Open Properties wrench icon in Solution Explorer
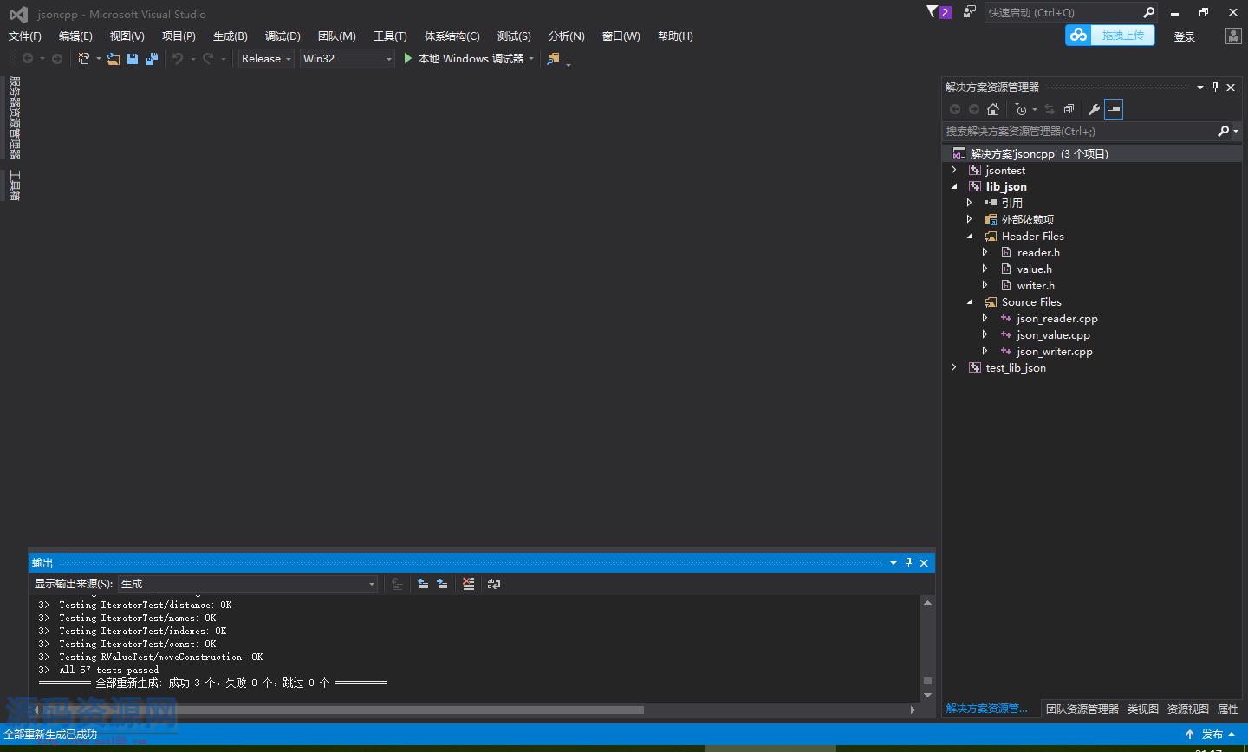Viewport: 1248px width, 752px height. pyautogui.click(x=1094, y=109)
